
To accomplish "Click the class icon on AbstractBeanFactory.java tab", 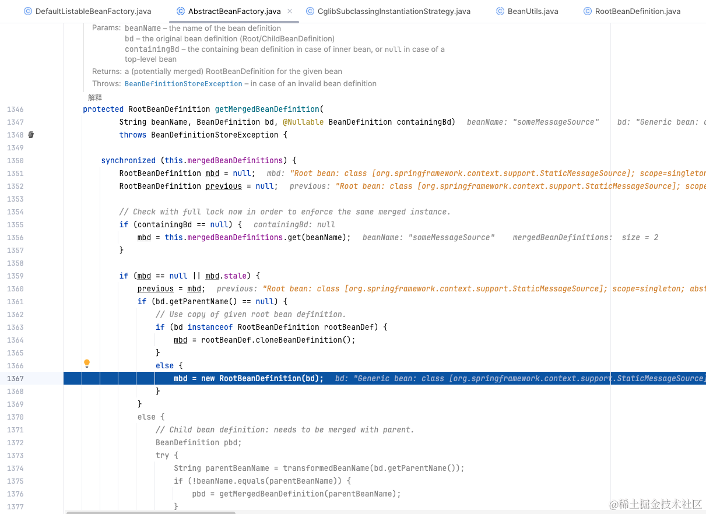I will click(x=181, y=11).
